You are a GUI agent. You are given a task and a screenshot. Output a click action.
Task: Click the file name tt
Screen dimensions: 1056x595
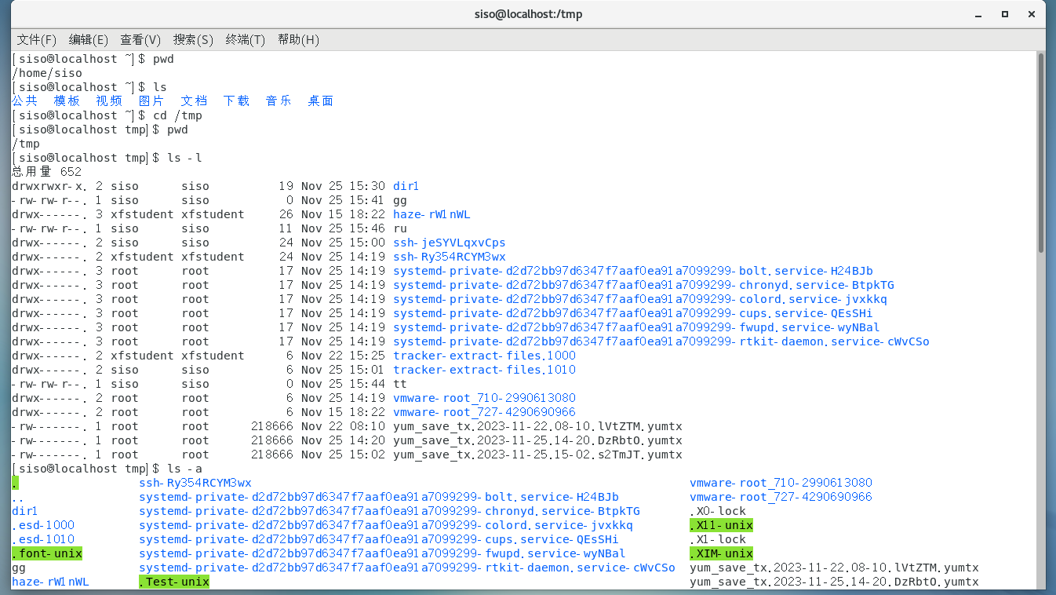pyautogui.click(x=400, y=384)
